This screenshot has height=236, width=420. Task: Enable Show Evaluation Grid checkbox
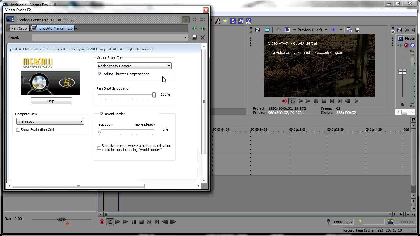tap(18, 130)
